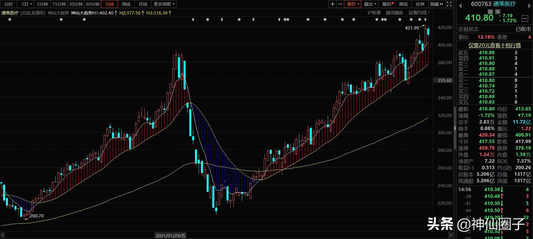Select 卖四 ask price 410.91
The height and width of the screenshot is (239, 533).
click(487, 58)
